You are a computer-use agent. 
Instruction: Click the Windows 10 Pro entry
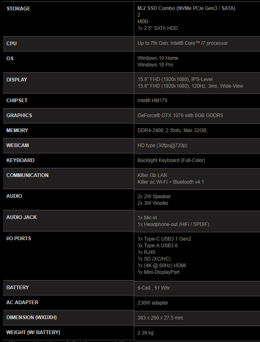155,65
